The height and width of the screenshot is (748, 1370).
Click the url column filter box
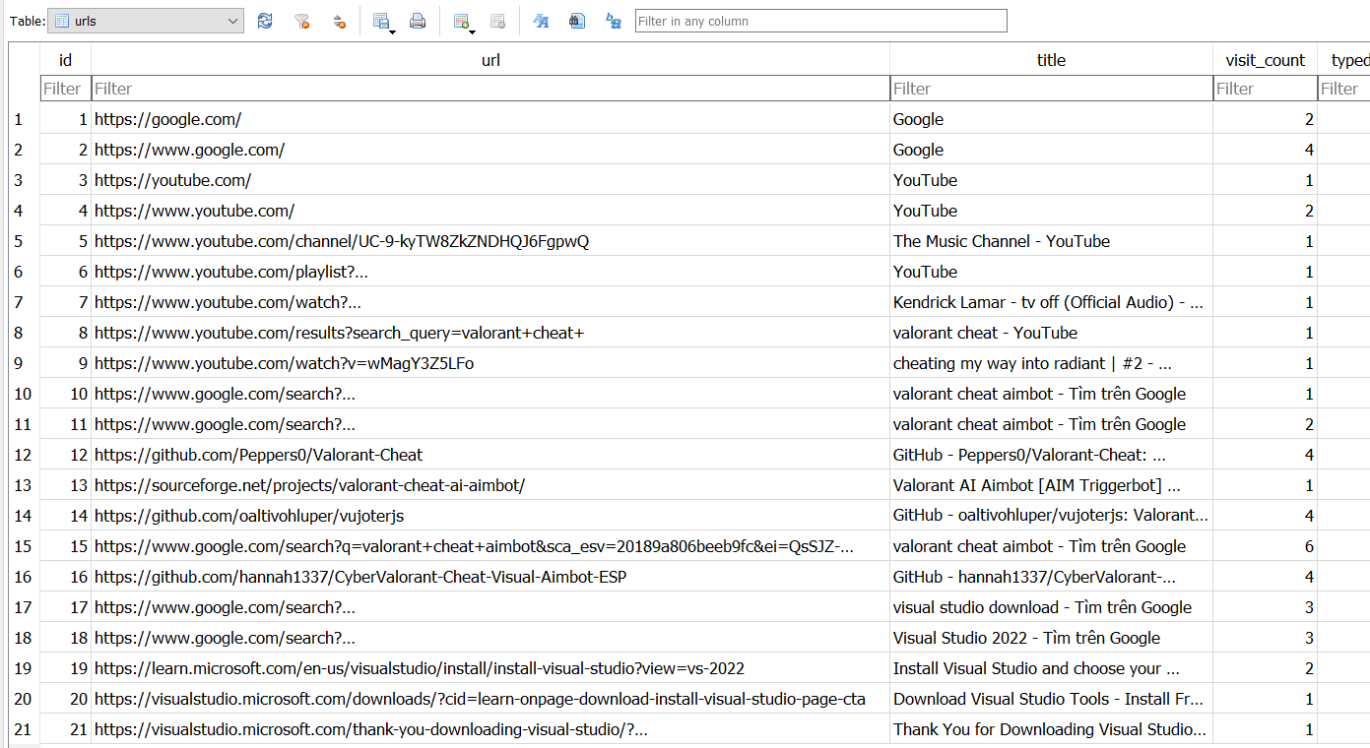(x=490, y=89)
